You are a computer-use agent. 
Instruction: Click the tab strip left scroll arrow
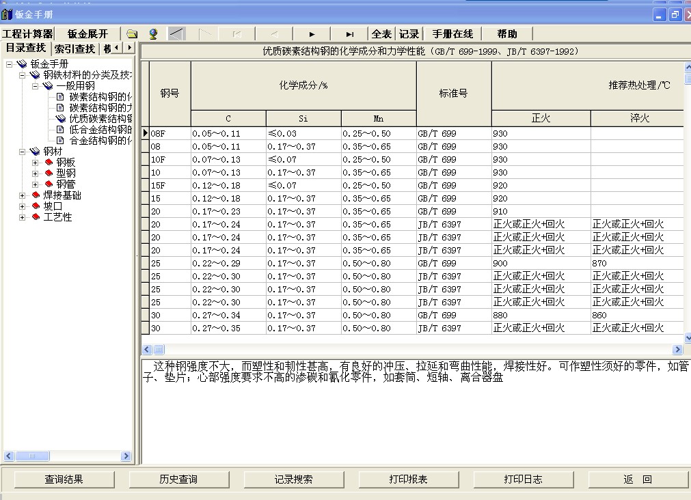pyautogui.click(x=116, y=47)
